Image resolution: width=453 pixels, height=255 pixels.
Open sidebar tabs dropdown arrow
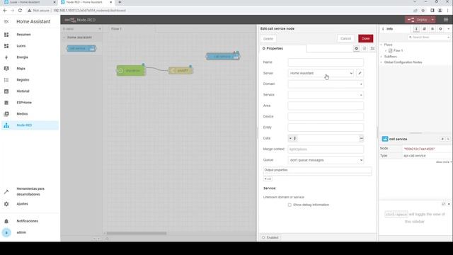(x=448, y=29)
